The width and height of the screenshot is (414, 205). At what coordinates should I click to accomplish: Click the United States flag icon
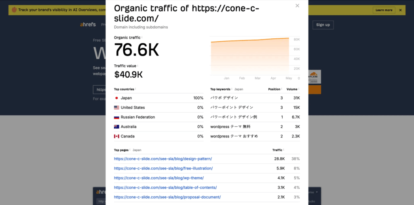point(116,108)
